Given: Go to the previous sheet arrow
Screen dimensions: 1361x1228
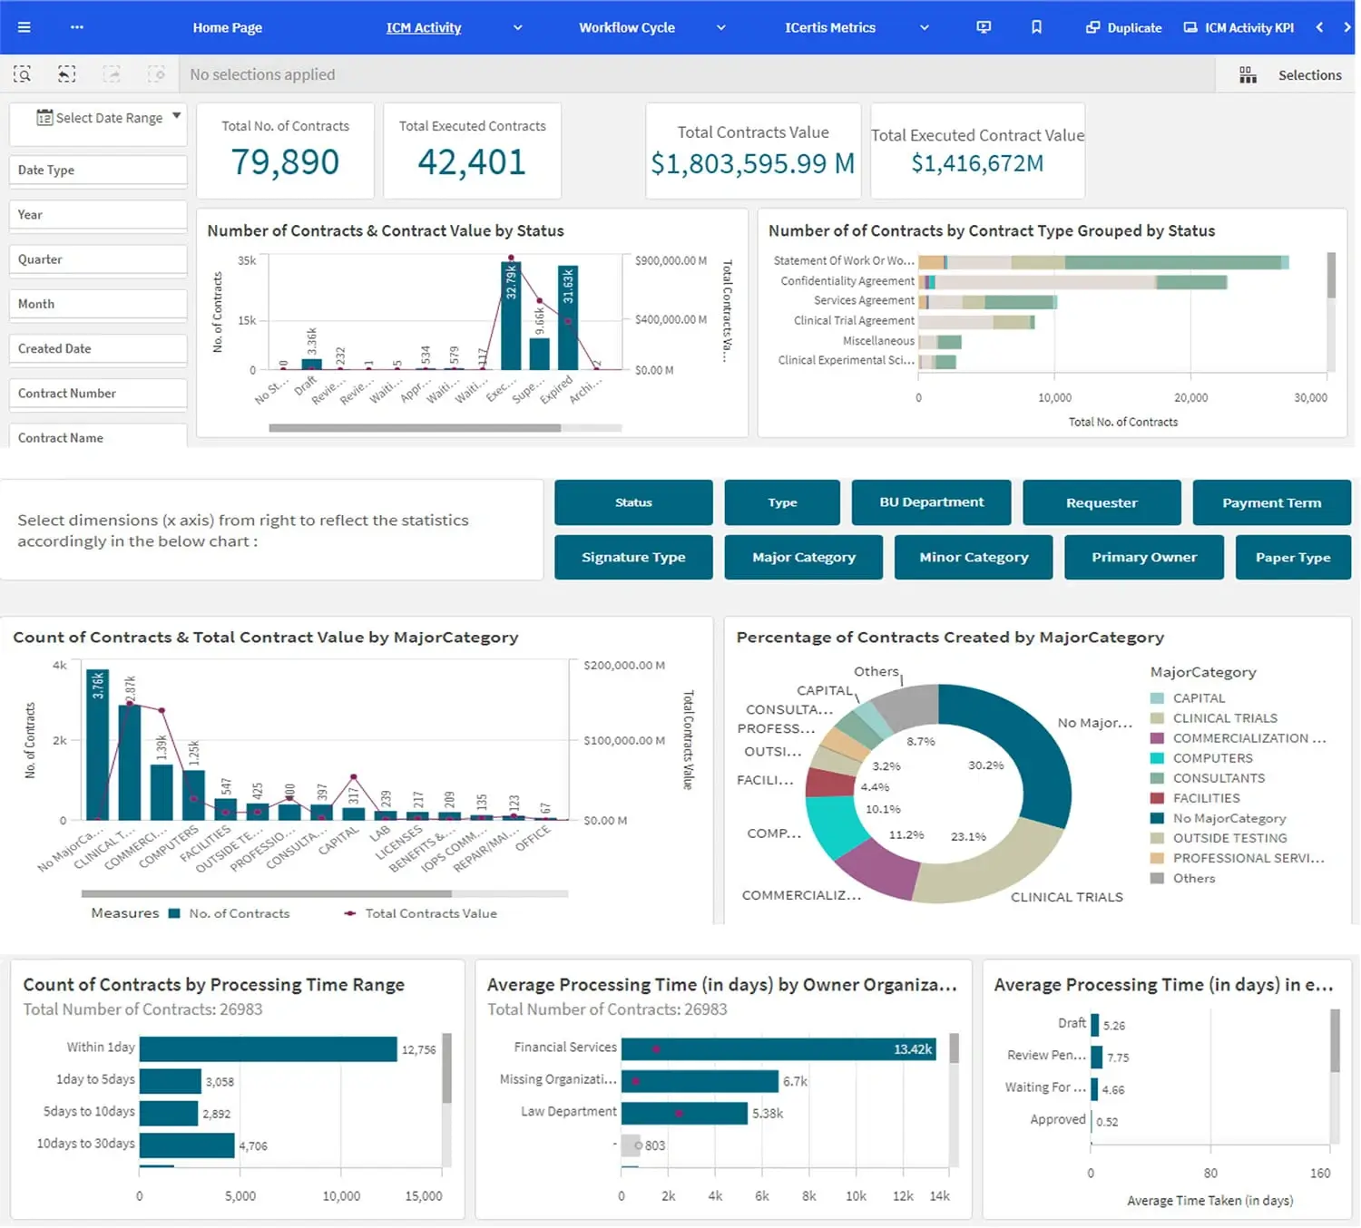Looking at the screenshot, I should coord(1320,27).
